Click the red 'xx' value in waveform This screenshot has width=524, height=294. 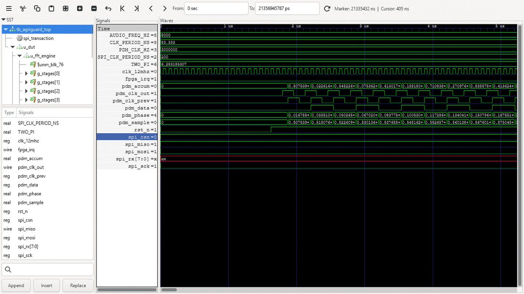163,159
